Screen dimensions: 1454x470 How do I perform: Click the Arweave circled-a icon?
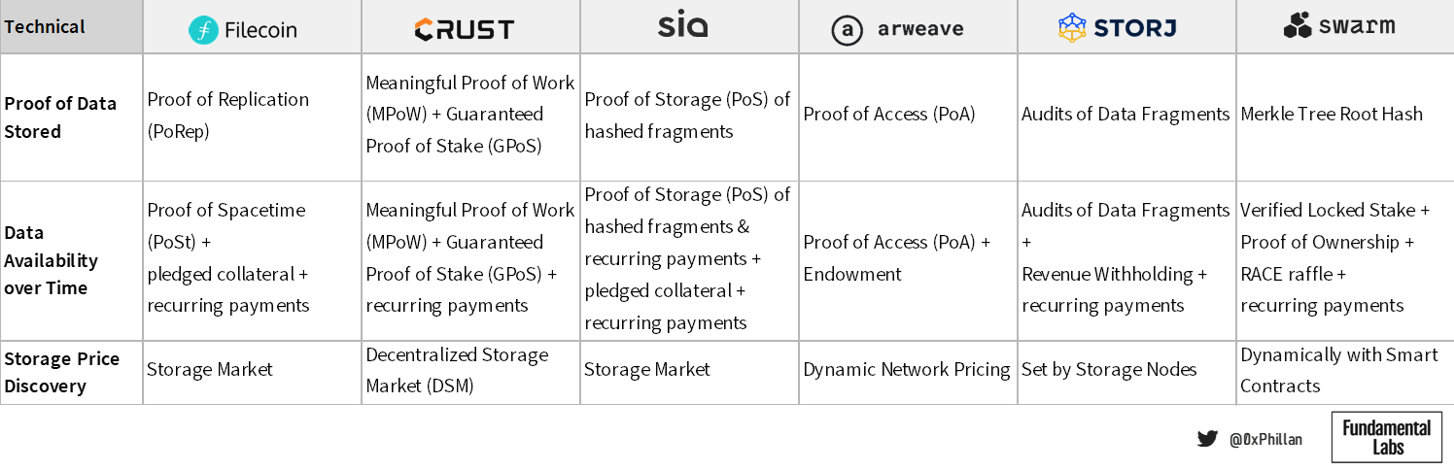(847, 31)
